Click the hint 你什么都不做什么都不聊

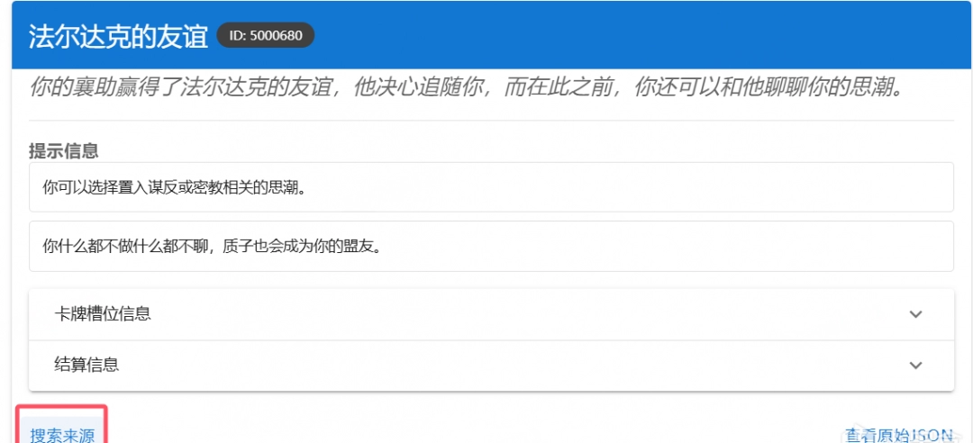[491, 247]
